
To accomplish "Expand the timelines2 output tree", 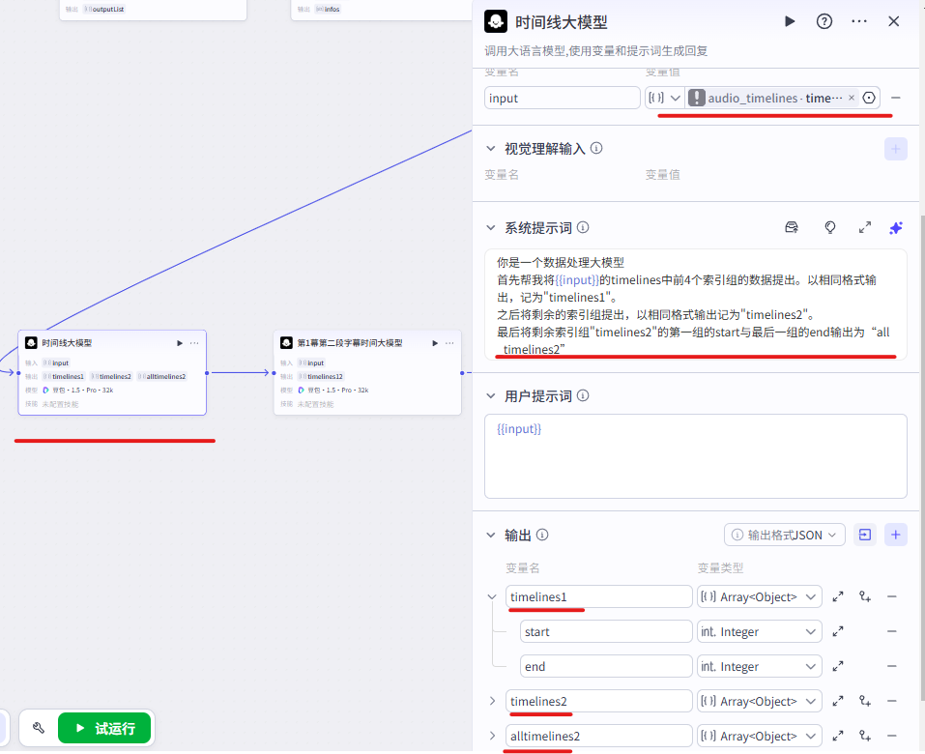I will click(x=492, y=701).
